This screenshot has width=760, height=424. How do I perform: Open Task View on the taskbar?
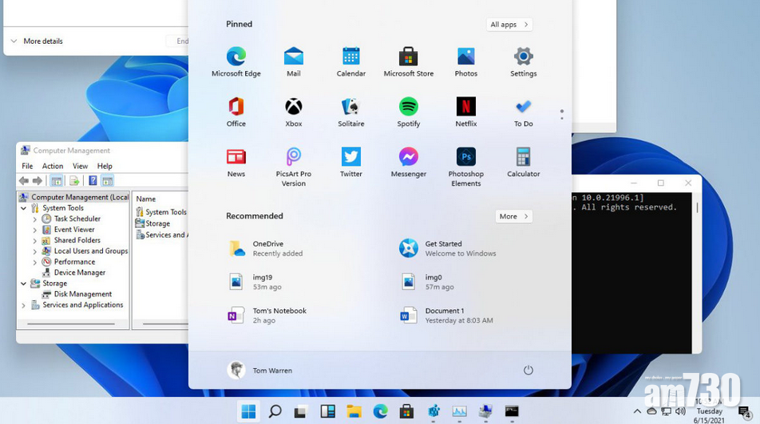click(301, 411)
